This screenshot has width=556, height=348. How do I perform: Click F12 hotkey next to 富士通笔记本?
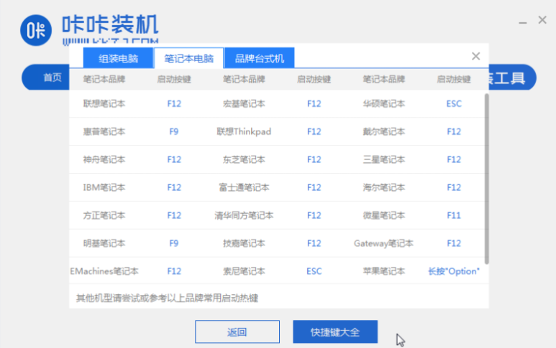click(314, 187)
